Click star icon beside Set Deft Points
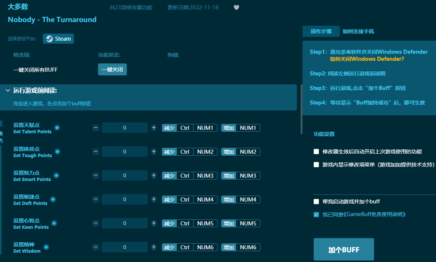Viewport: 436px width, 262px height. point(53,199)
